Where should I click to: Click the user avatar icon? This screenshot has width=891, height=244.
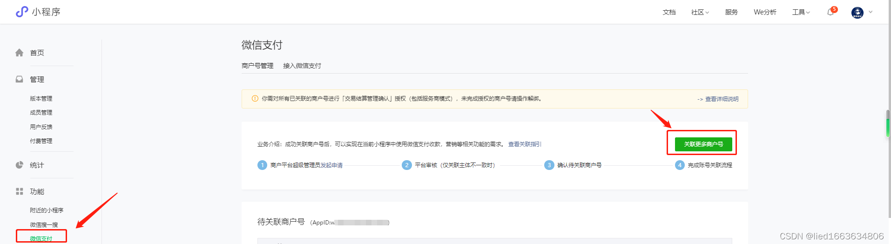[857, 13]
